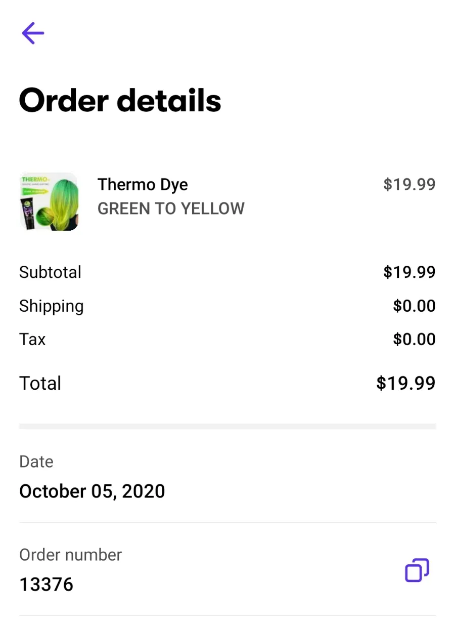Tap the Tax amount $0.00

coord(414,339)
